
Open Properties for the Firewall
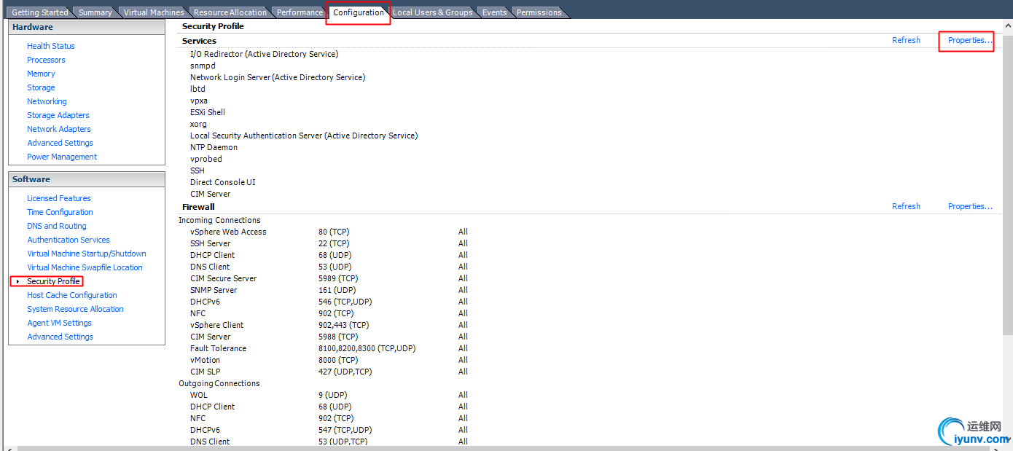(970, 206)
